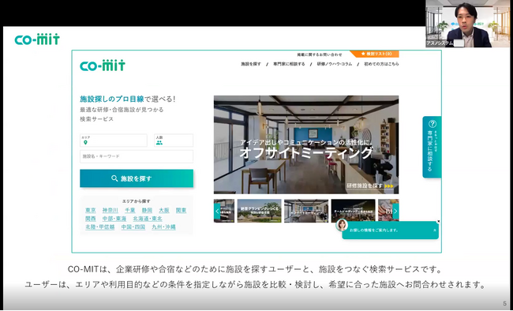This screenshot has width=513, height=311.
Task: Click the CO-MIT logo on the website header
Action: [x=103, y=66]
